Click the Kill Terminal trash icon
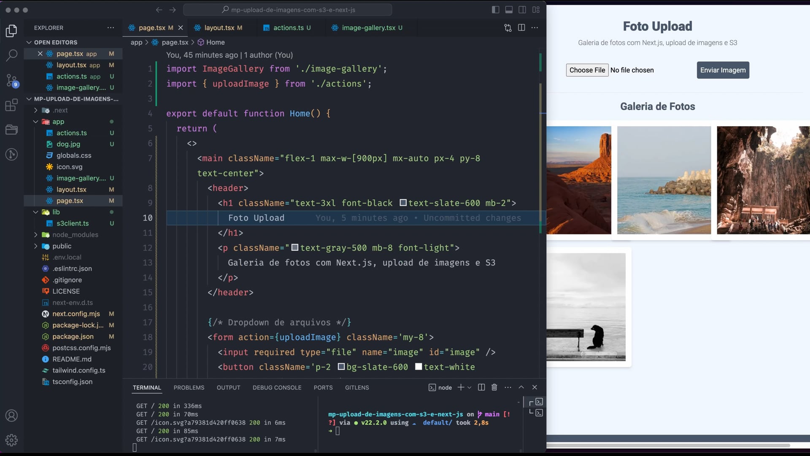 click(494, 387)
